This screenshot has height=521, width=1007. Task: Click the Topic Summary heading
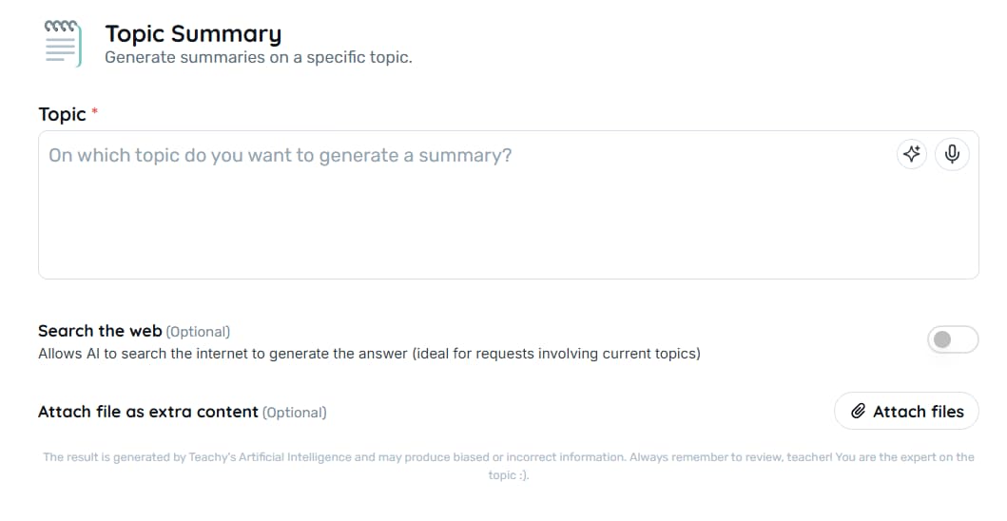[193, 34]
